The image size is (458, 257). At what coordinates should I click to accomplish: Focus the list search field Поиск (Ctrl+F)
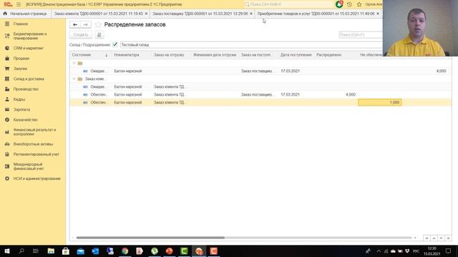[x=361, y=35]
